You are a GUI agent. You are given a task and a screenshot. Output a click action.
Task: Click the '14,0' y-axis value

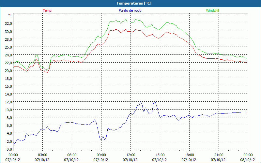click(x=8, y=94)
